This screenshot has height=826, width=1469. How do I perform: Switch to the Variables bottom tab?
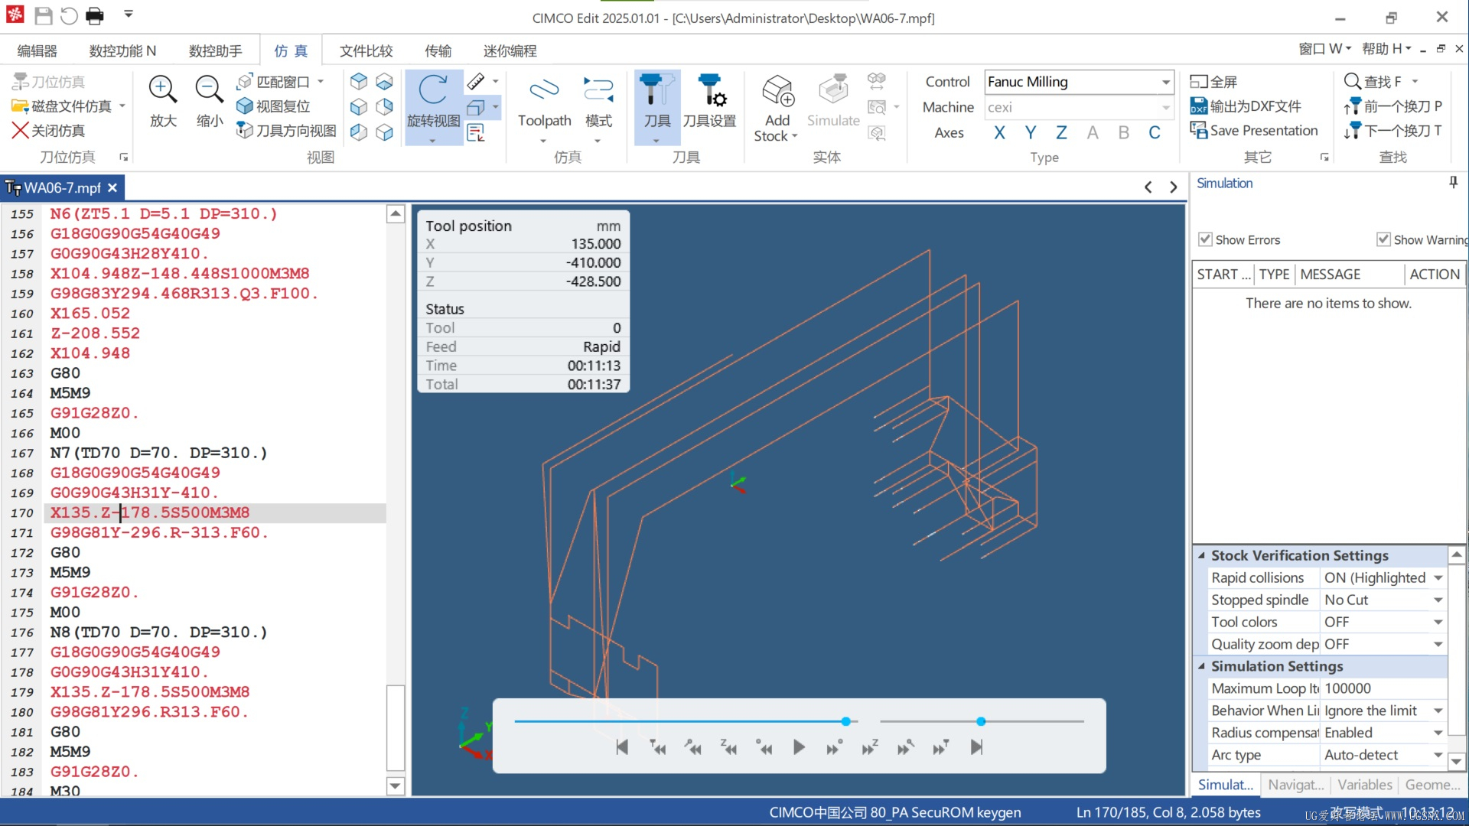tap(1365, 785)
